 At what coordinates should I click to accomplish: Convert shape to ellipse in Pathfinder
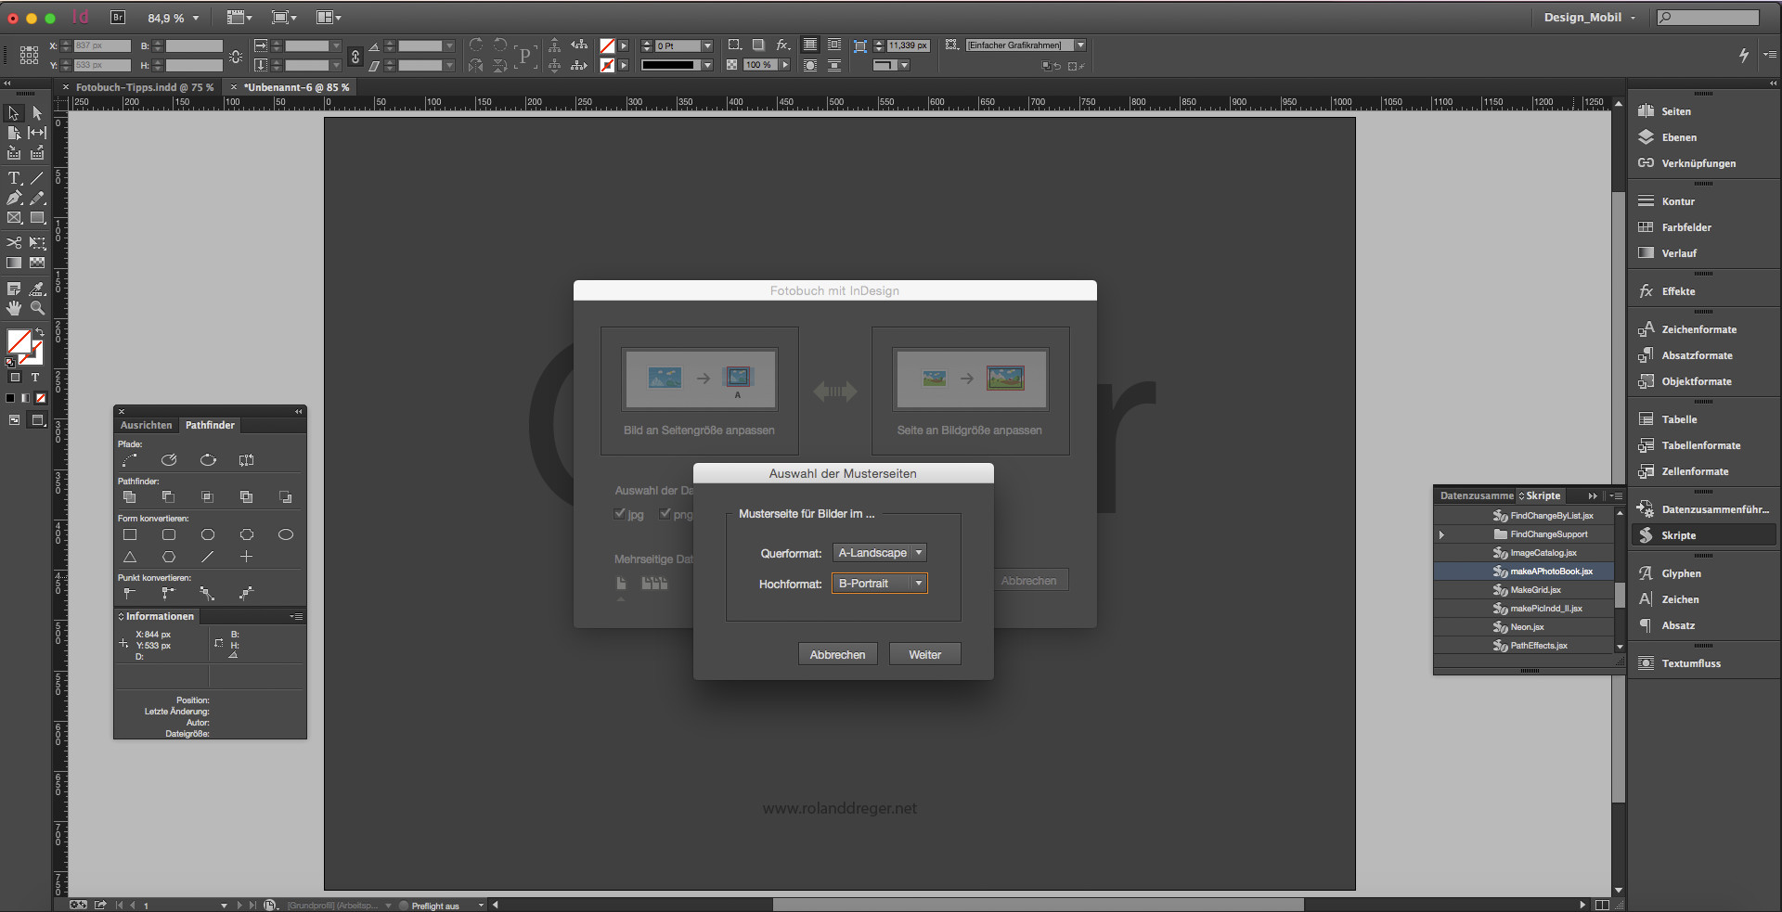point(286,534)
